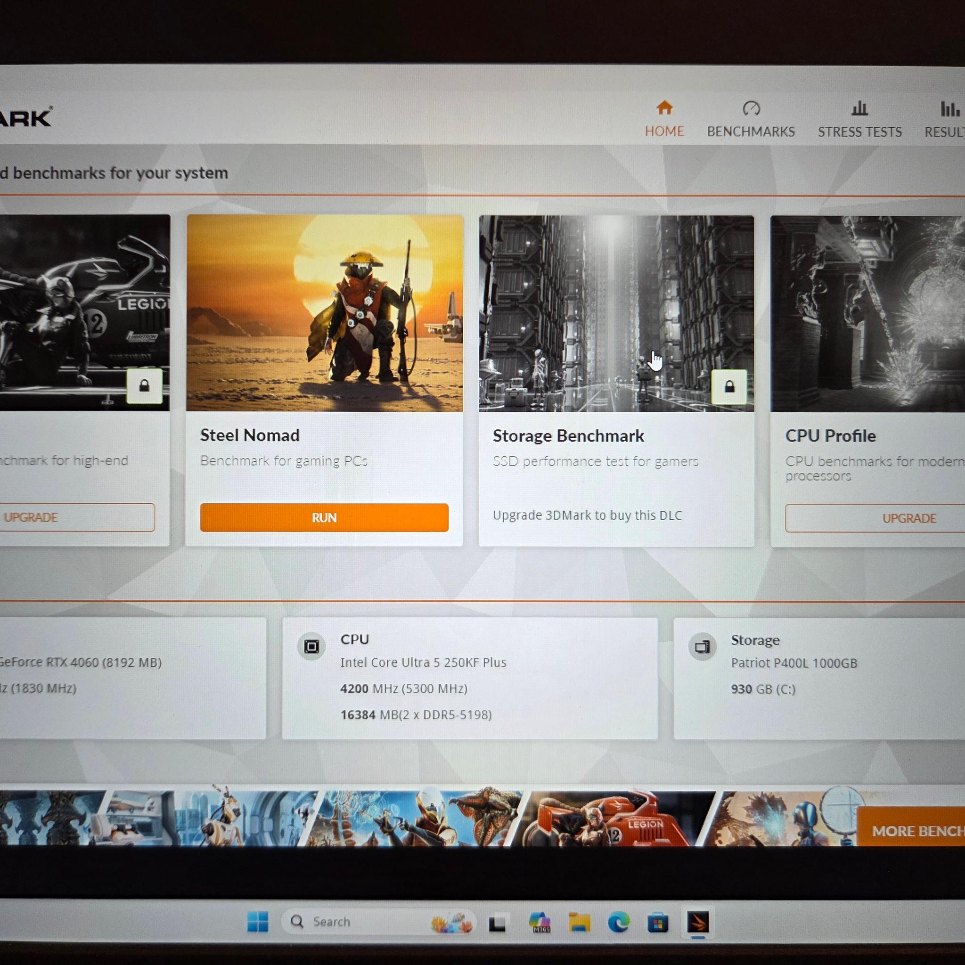The height and width of the screenshot is (965, 965).
Task: Click the Windows Start button
Action: (258, 922)
